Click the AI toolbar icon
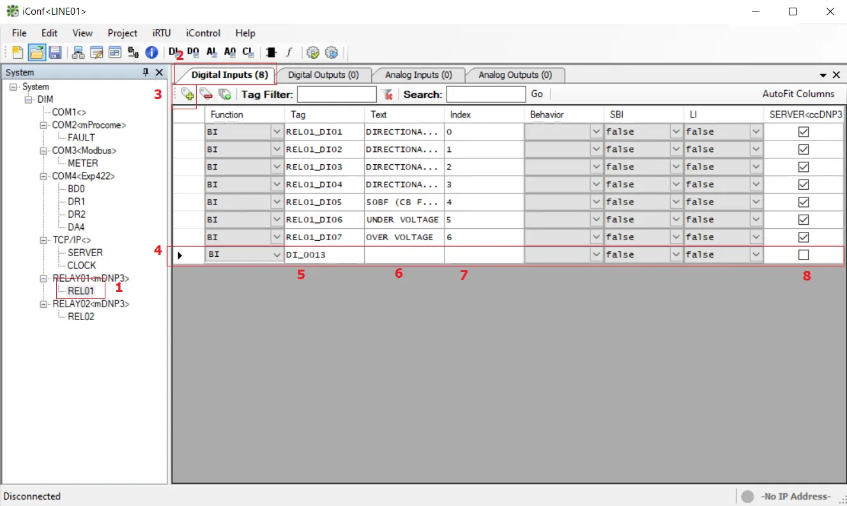This screenshot has height=506, width=847. [x=212, y=52]
